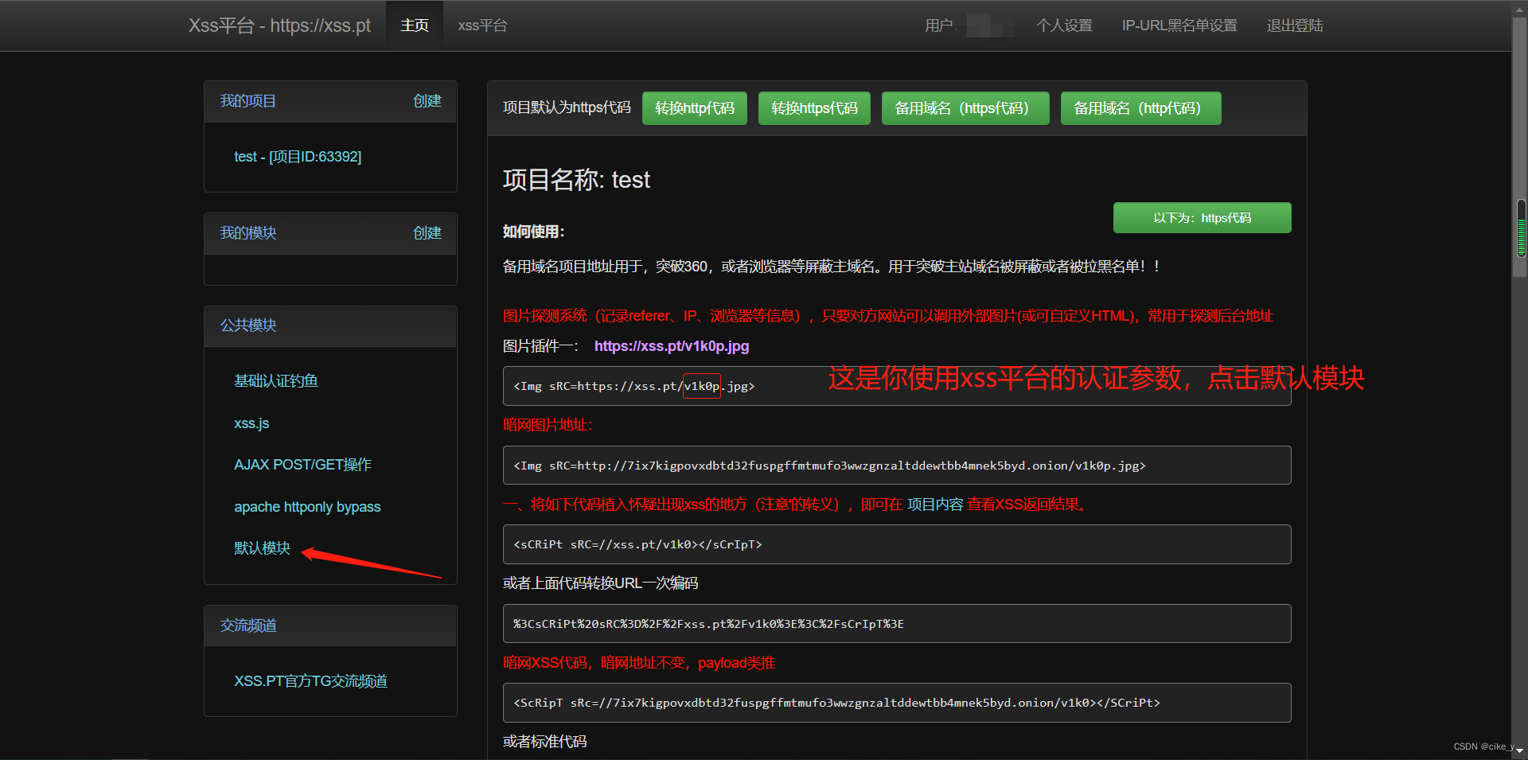This screenshot has height=760, width=1528.
Task: Open IP-URL黑名单设置 page
Action: (x=1179, y=25)
